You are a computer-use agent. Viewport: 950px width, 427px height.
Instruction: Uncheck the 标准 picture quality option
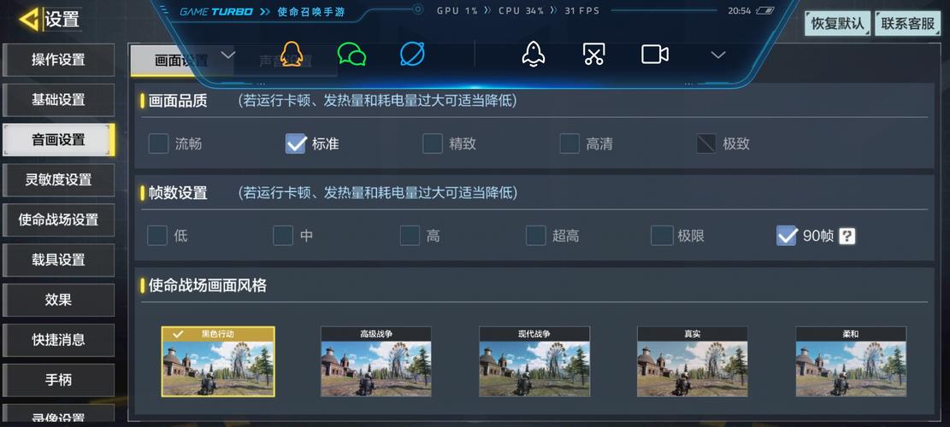[x=296, y=144]
